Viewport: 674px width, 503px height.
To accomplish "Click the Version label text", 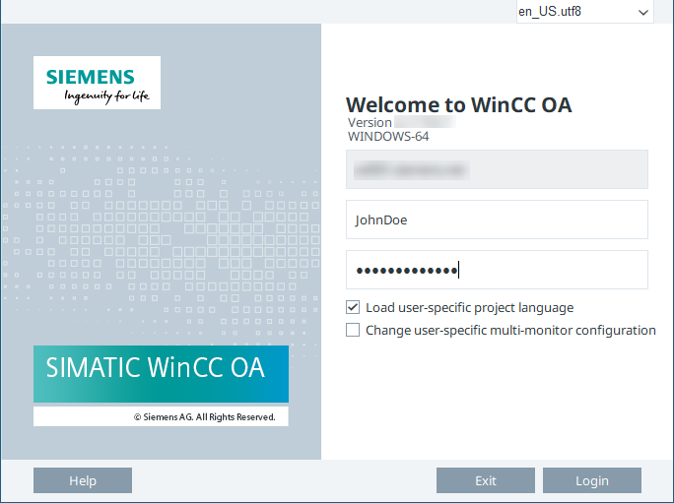I will coord(370,123).
